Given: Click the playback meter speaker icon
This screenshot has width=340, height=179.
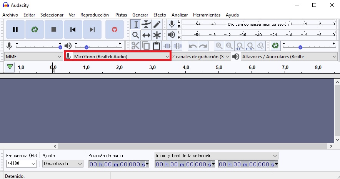Looking at the screenshot, I should pos(172,34).
